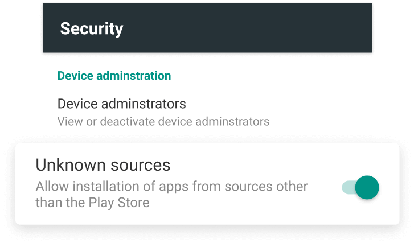Click the "Allow installation of apps" description line
Screen dimensions: 414x243
pyautogui.click(x=171, y=187)
